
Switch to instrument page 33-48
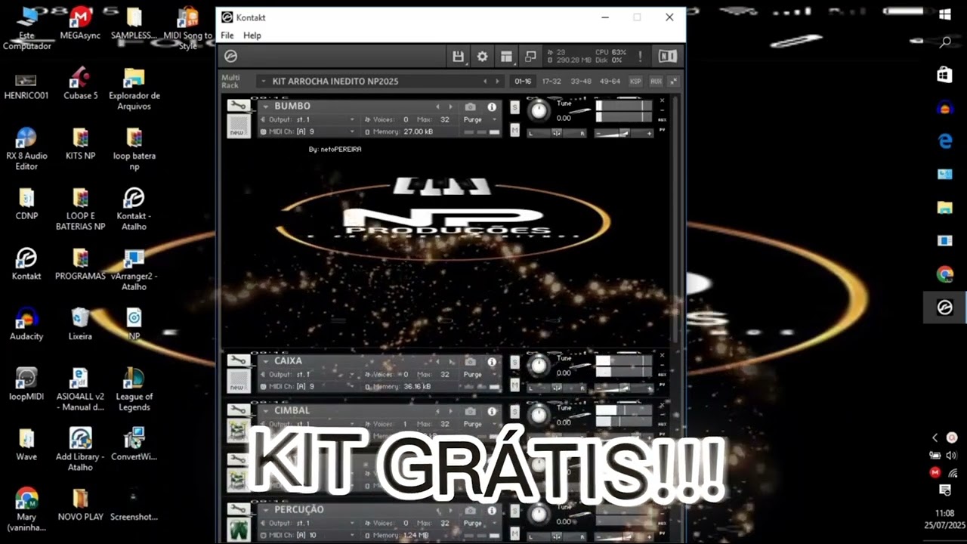coord(581,81)
